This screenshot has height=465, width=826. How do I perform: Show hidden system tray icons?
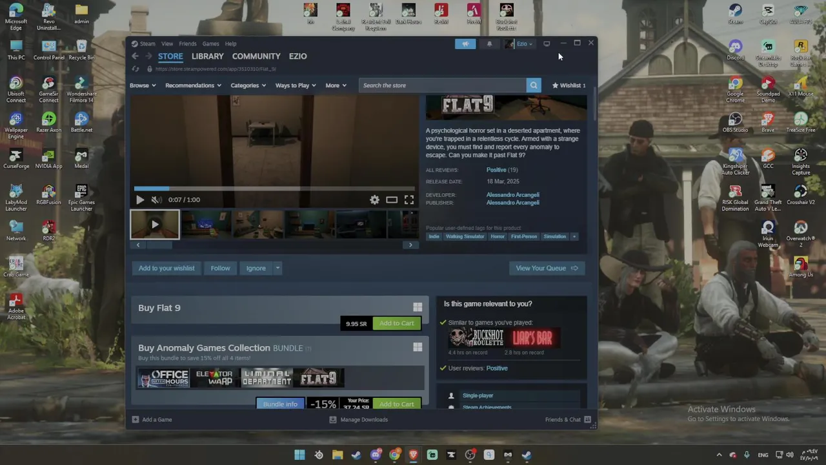(x=719, y=455)
